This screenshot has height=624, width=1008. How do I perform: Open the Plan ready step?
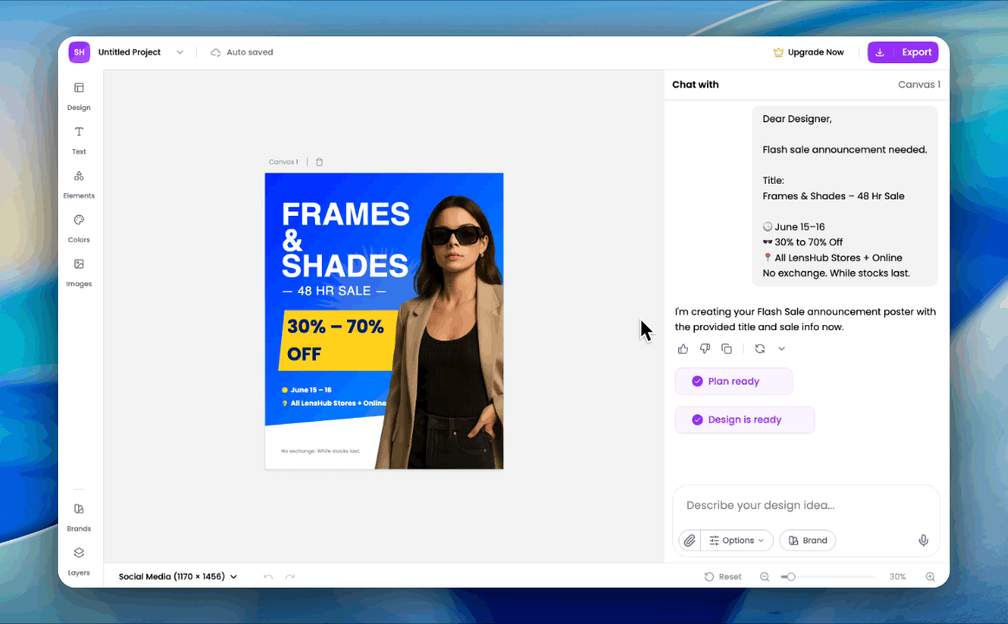click(733, 381)
